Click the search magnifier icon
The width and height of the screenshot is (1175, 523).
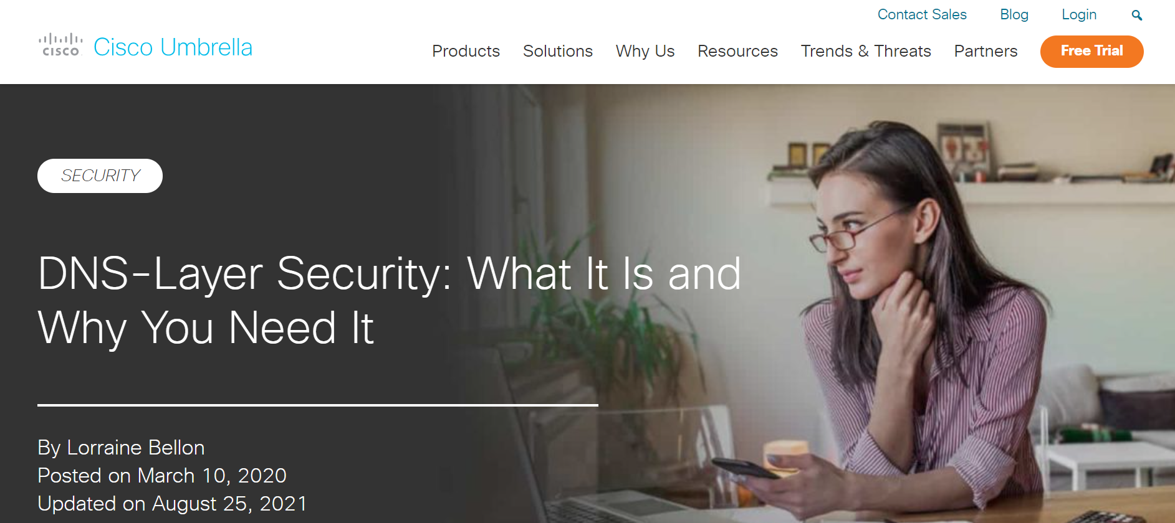click(1137, 16)
